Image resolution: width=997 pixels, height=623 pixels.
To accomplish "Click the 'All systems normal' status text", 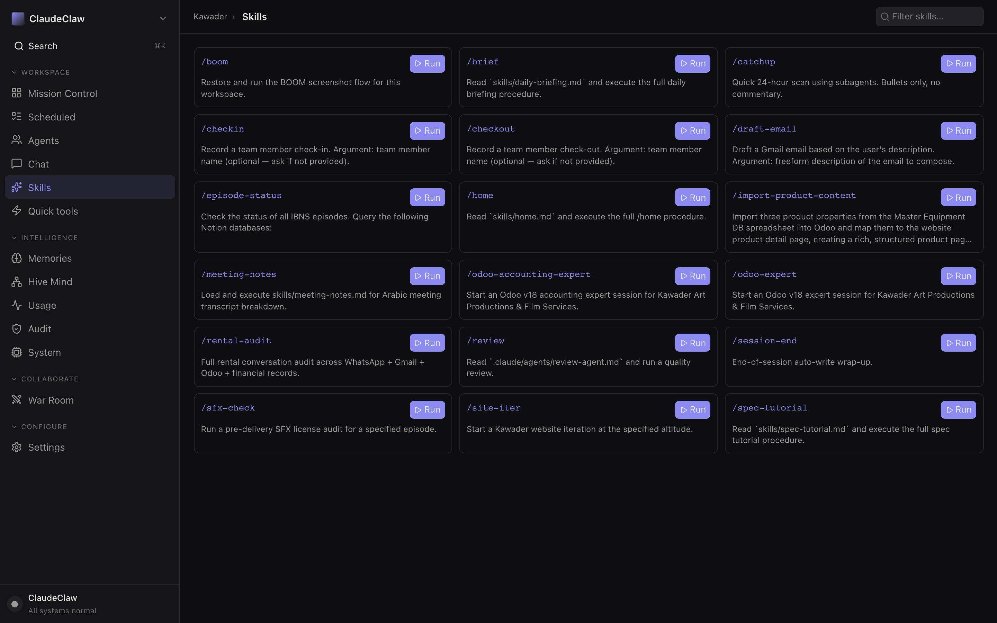I will [x=62, y=611].
